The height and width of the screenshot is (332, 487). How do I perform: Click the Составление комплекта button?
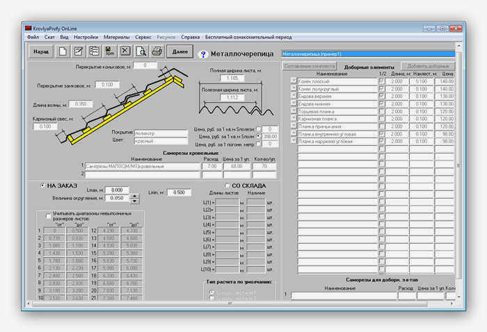pos(310,66)
